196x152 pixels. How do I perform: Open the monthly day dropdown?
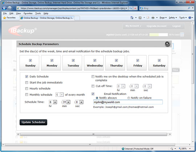click(x=62, y=95)
